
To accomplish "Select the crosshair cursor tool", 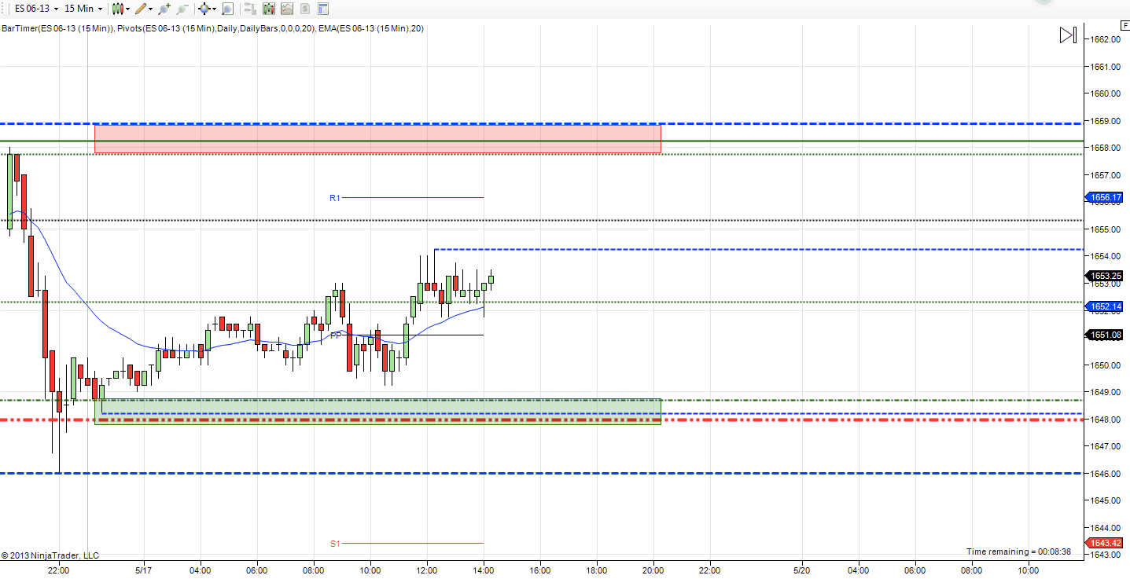I will tap(206, 9).
